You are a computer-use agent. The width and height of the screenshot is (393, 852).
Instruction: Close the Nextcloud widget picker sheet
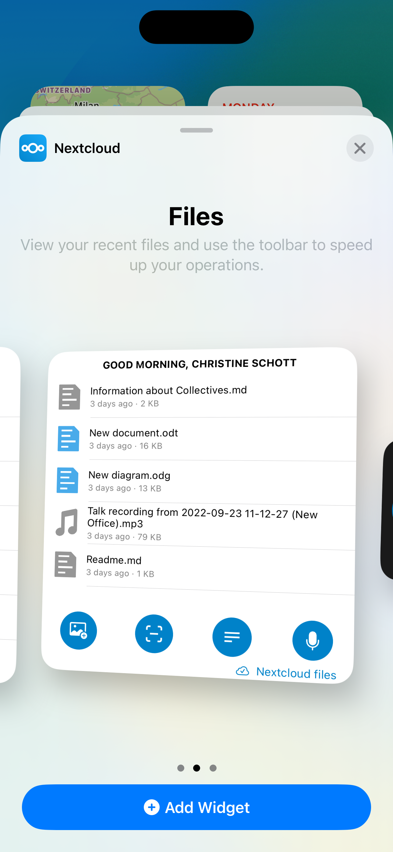pyautogui.click(x=359, y=148)
